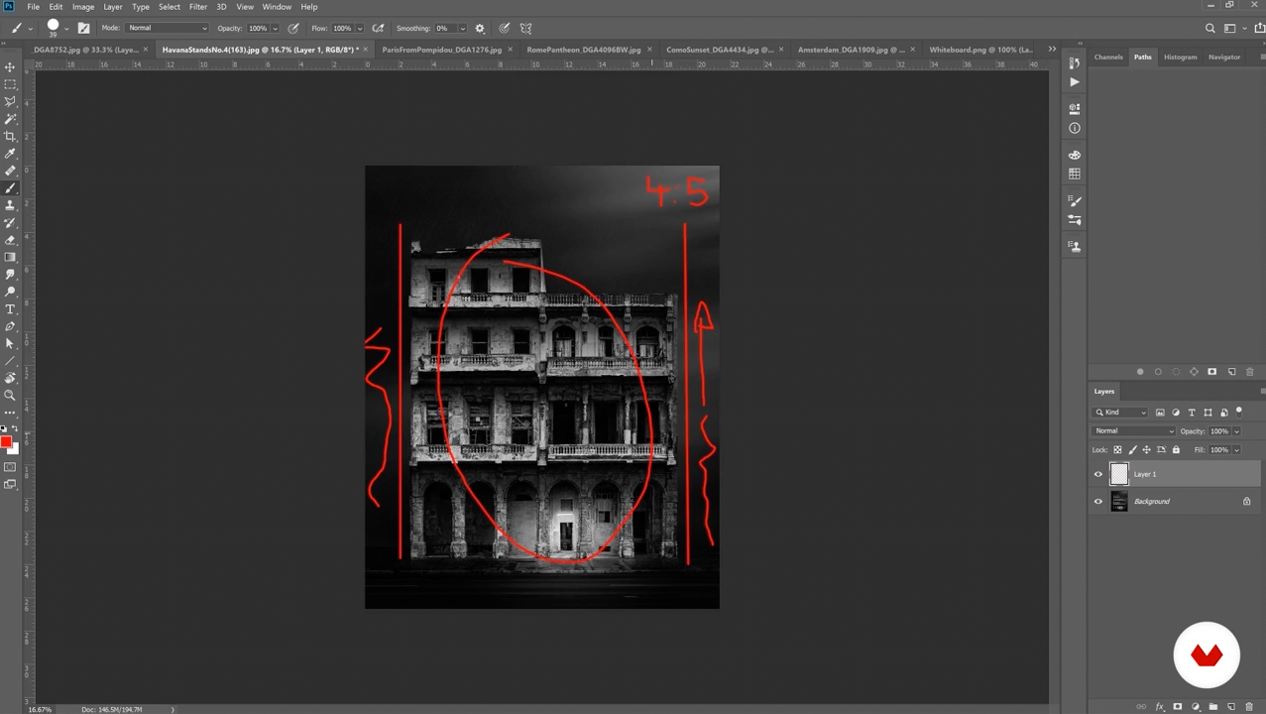Open smoothing options gear icon
This screenshot has width=1266, height=714.
pos(480,28)
